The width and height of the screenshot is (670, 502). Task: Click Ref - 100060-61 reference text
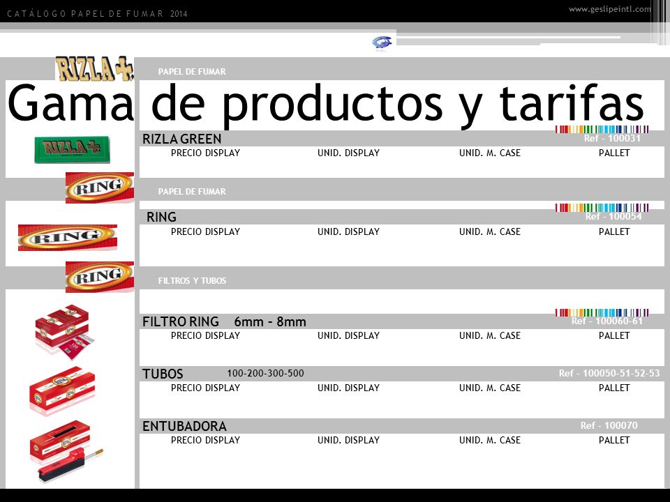point(607,321)
